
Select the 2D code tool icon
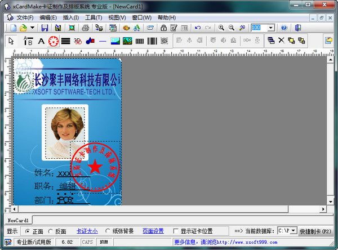164,41
